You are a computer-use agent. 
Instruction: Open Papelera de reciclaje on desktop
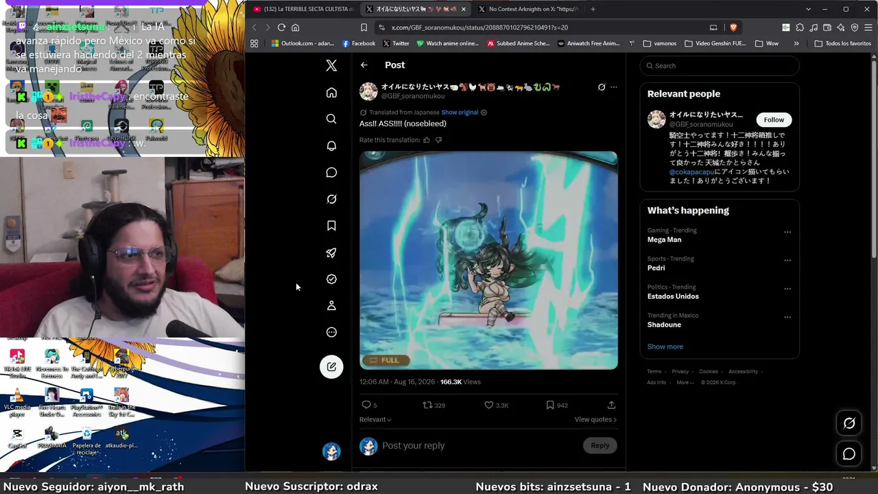(86, 440)
